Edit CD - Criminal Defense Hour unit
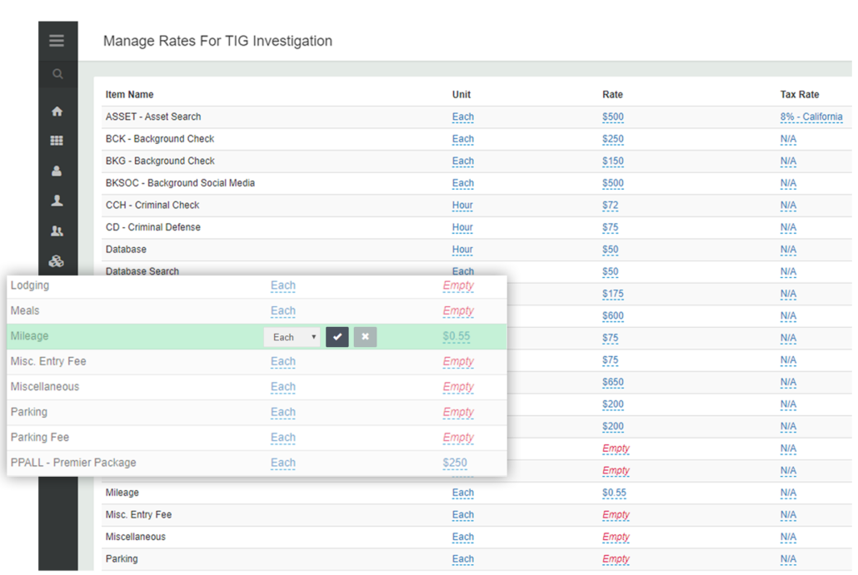This screenshot has width=858, height=575. (462, 227)
